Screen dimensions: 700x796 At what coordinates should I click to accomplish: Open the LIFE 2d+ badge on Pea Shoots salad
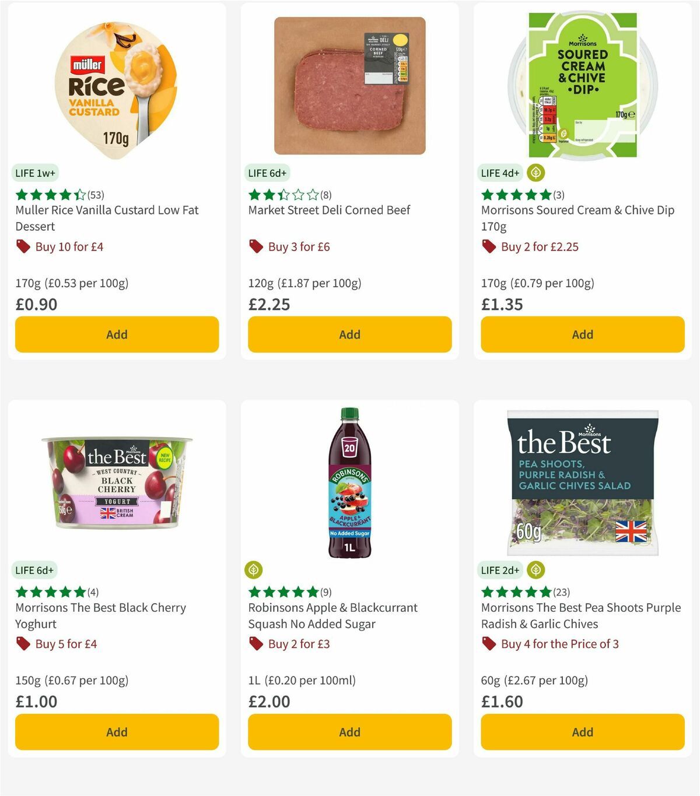[499, 570]
